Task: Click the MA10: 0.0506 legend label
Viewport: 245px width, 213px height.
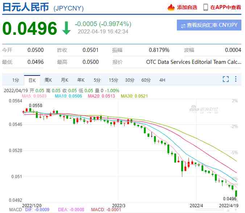Action: pos(68,96)
